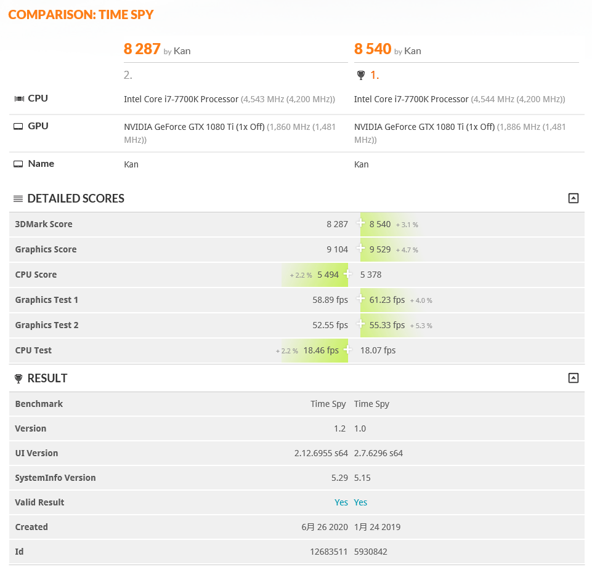
Task: Click the UI Version 2.7.6296 s64 value
Action: click(378, 453)
